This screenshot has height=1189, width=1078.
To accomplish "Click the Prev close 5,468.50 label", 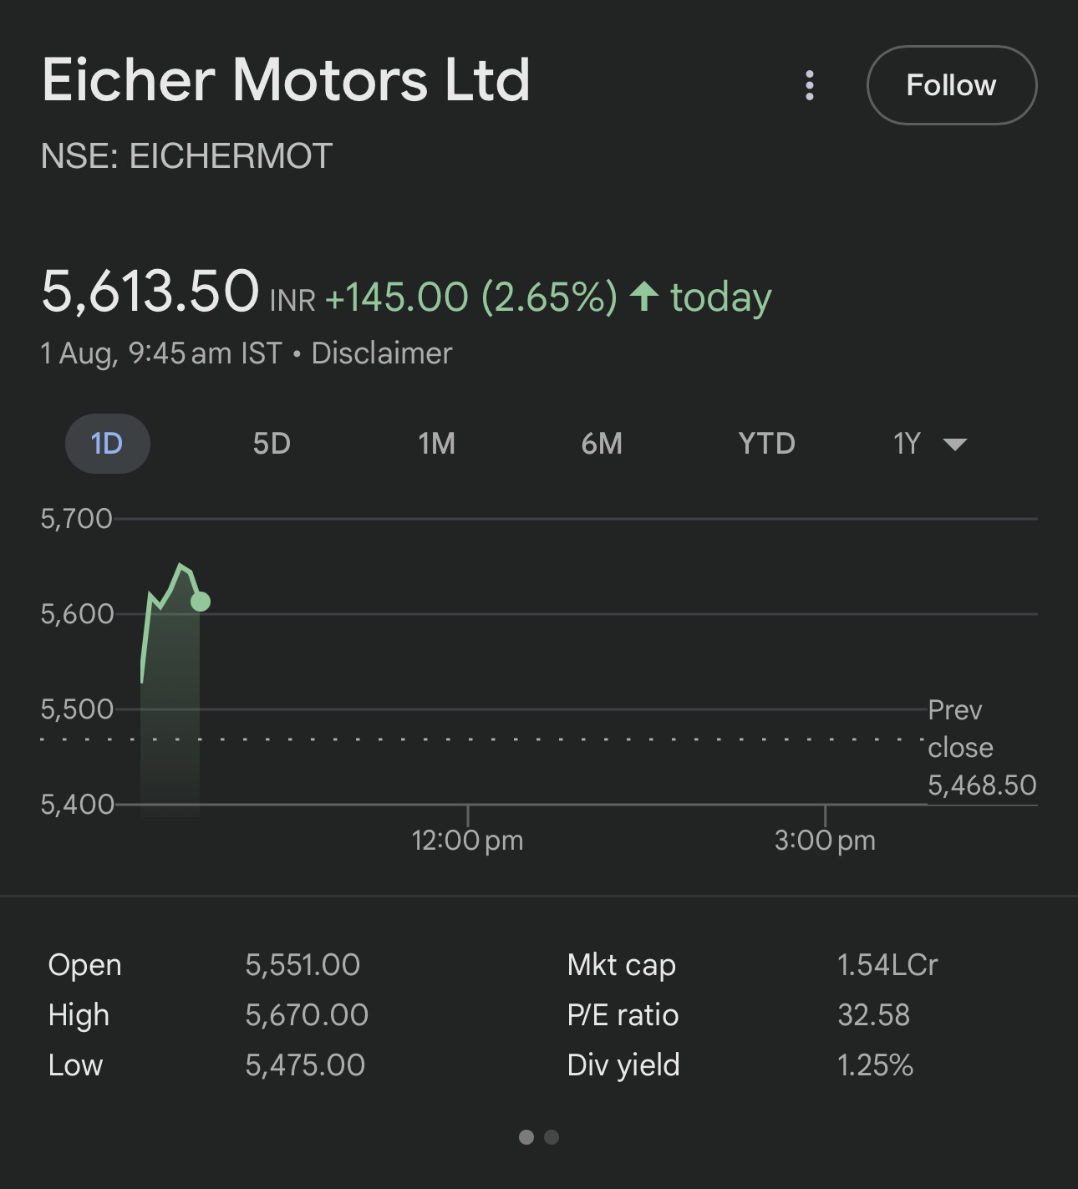I will [982, 748].
